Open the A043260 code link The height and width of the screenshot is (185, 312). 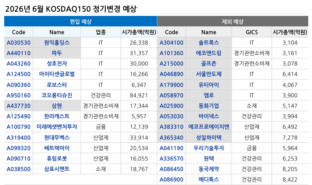(18, 64)
